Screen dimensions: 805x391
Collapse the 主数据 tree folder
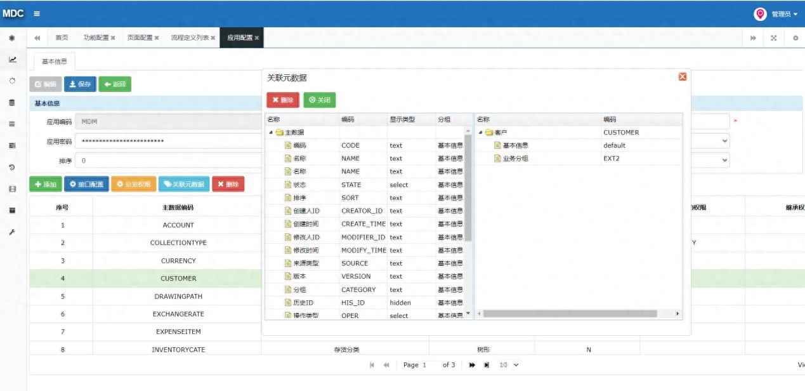tap(272, 133)
